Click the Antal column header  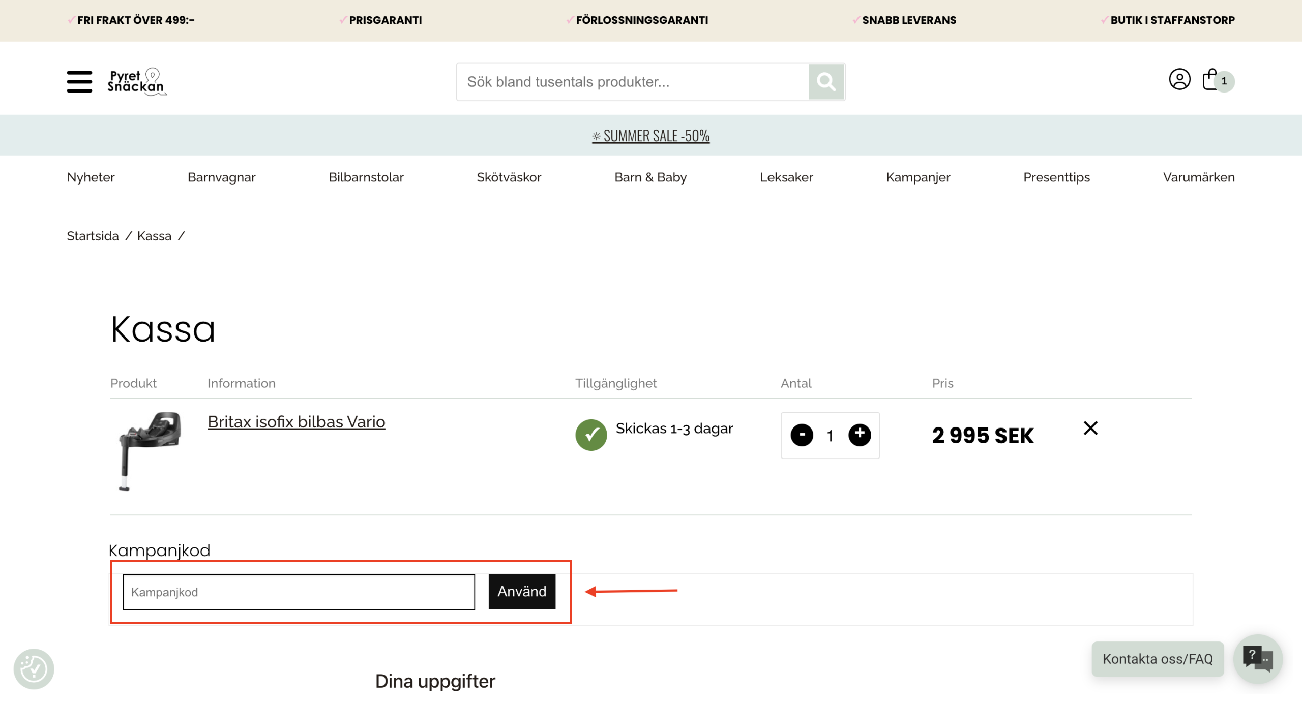pos(796,383)
